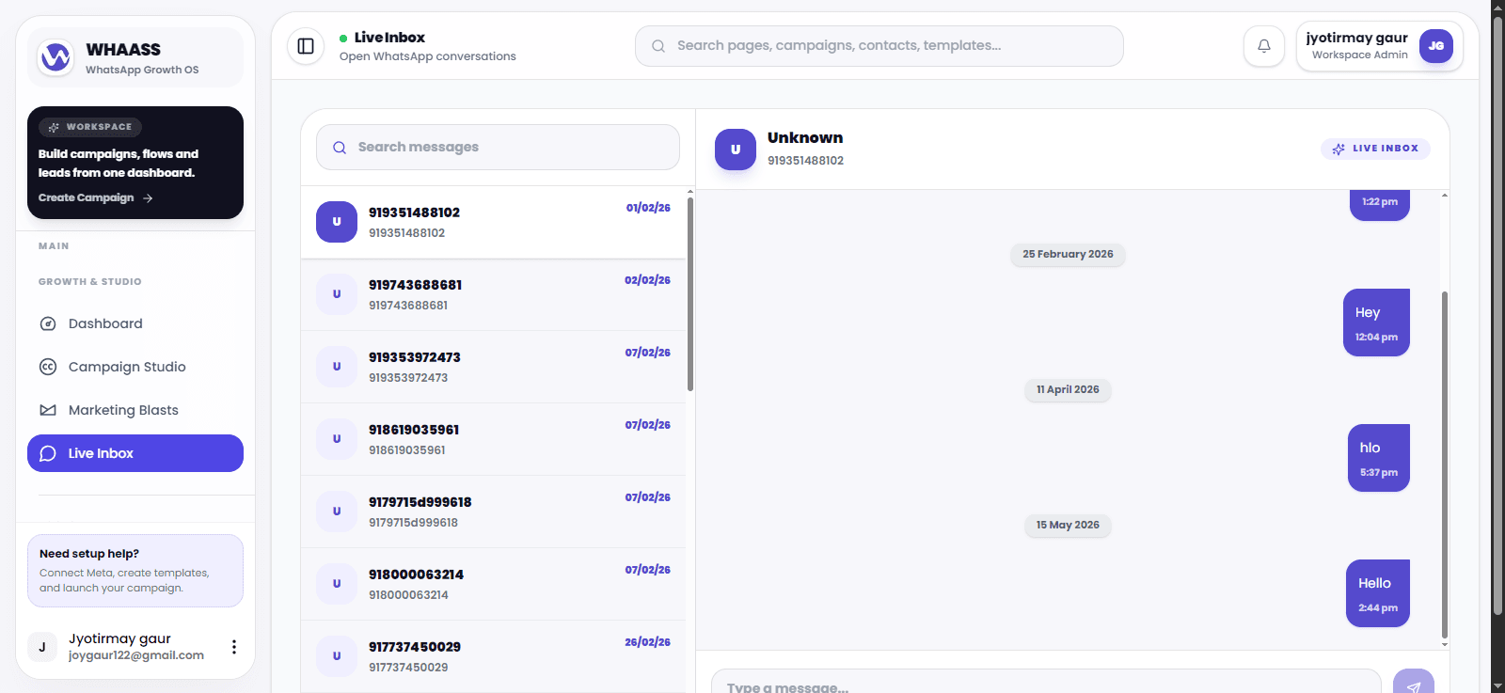Viewport: 1505px width, 693px height.
Task: Click the J avatar in sidebar footer
Action: (42, 647)
